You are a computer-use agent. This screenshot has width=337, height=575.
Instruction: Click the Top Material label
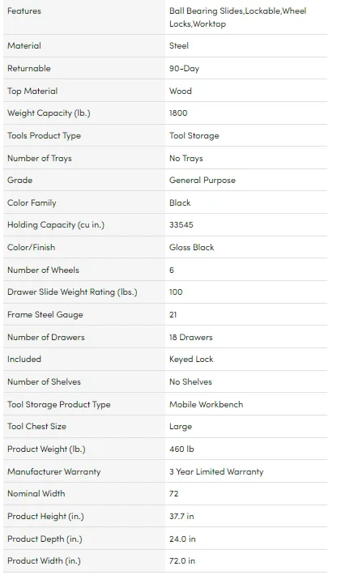click(x=32, y=91)
